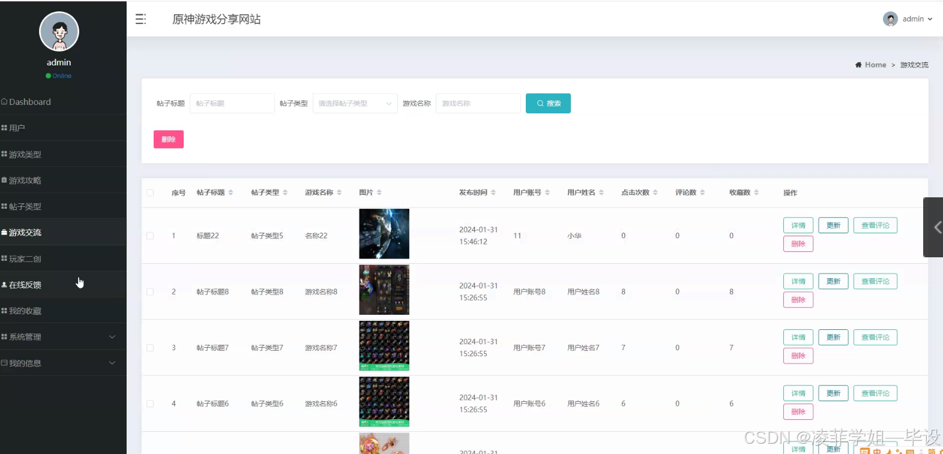Focus the 游戏名称 search input
943x454 pixels.
(478, 103)
